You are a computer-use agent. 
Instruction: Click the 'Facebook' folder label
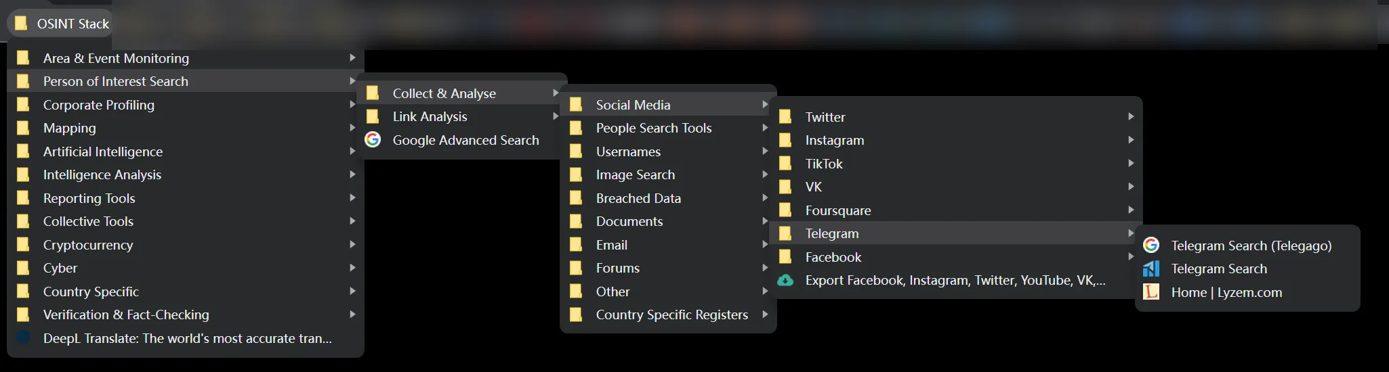(x=833, y=257)
